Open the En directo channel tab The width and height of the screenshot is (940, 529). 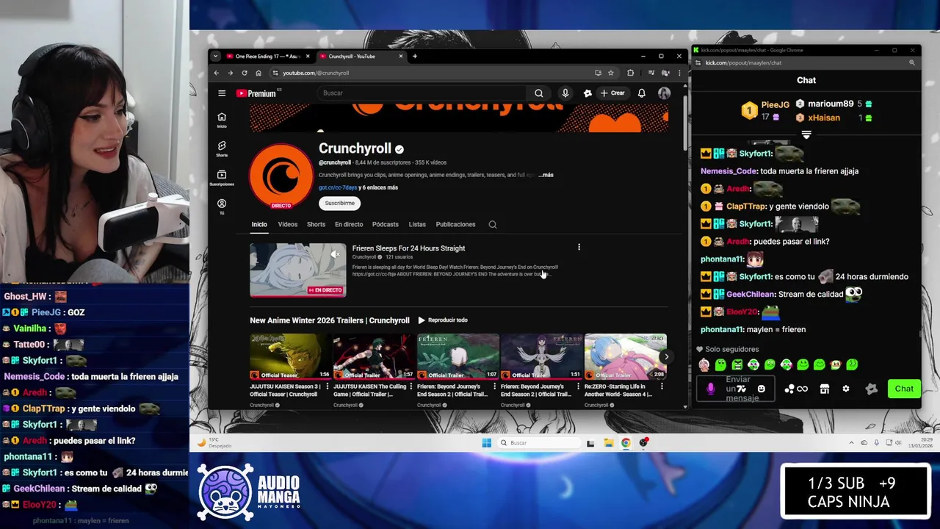pos(349,225)
